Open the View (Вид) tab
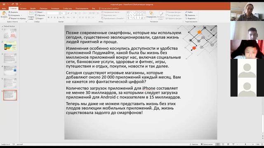This screenshot has width=264, height=148. [x=94, y=8]
